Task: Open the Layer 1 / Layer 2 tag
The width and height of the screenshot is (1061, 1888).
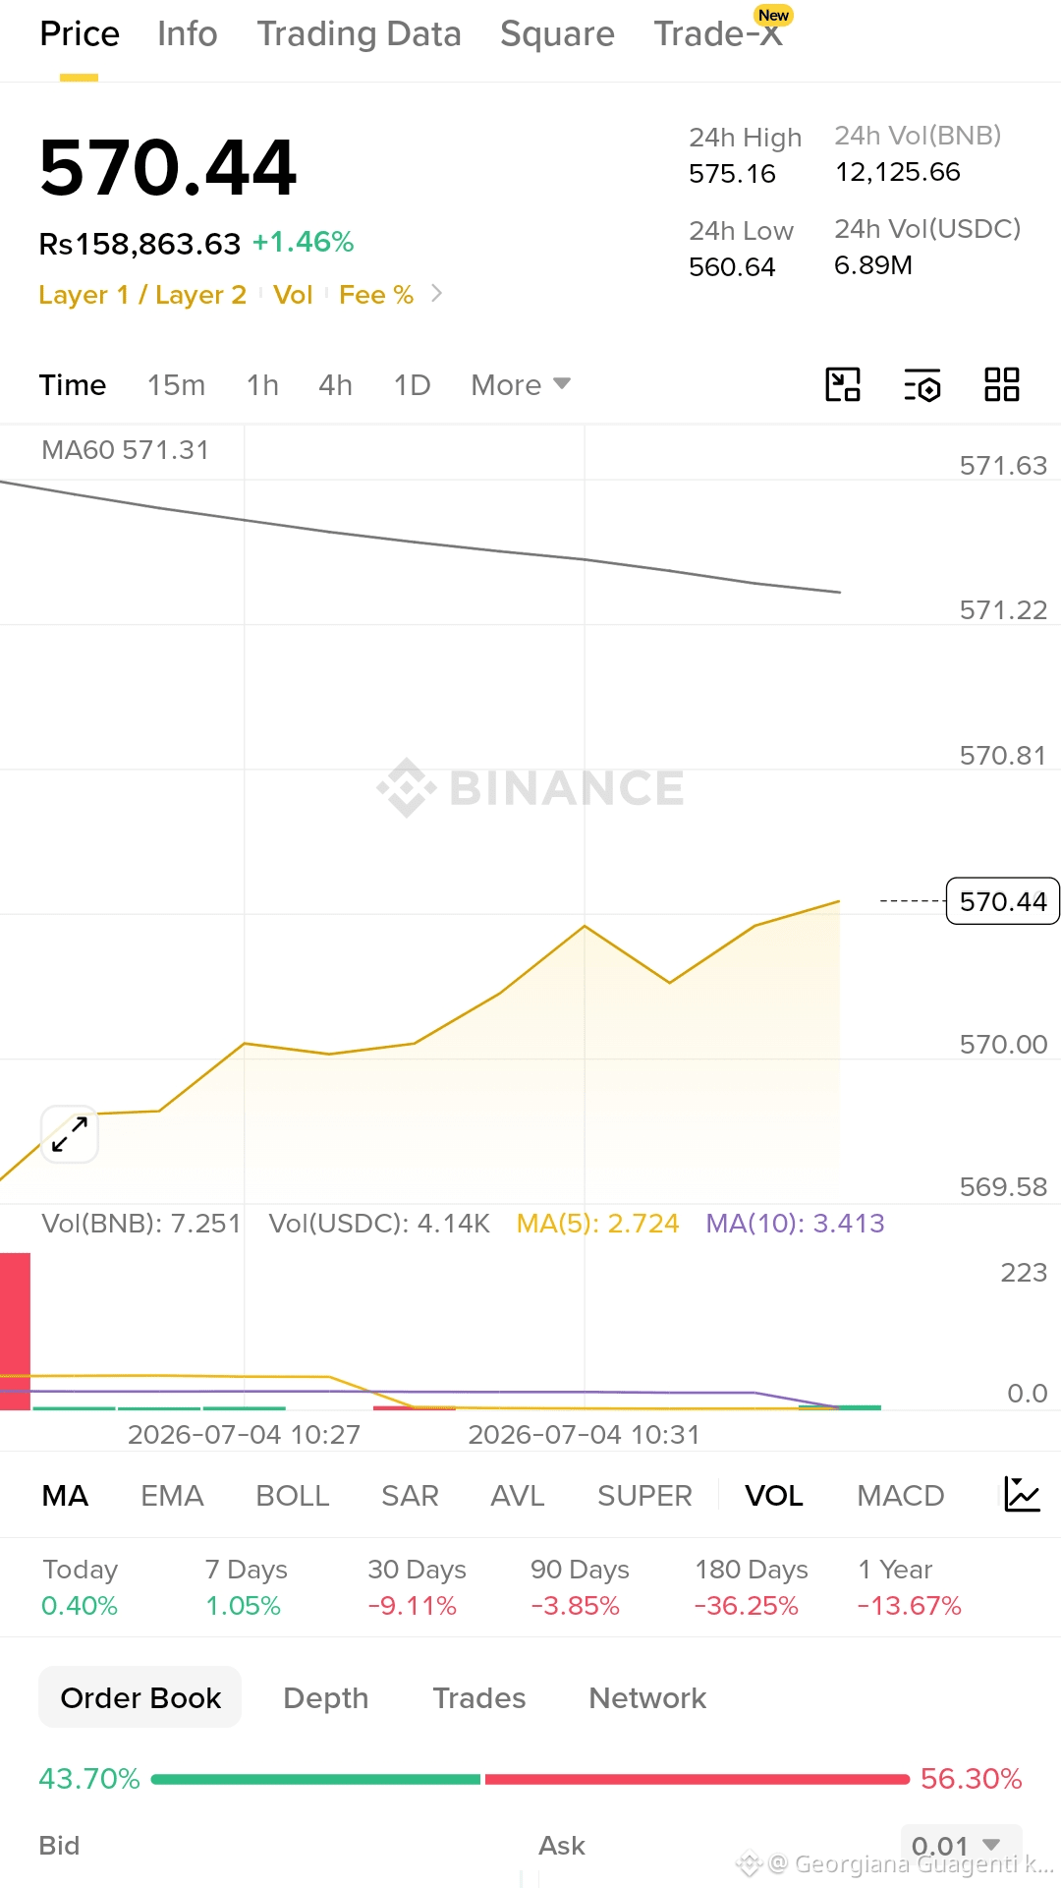Action: [x=142, y=295]
